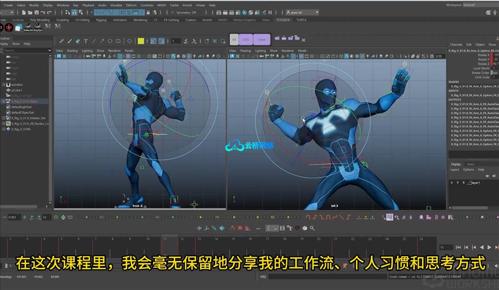The image size is (499, 290).
Task: Expand the X_Rig_V_01:X_Master_Set tree item
Action: click(3, 118)
